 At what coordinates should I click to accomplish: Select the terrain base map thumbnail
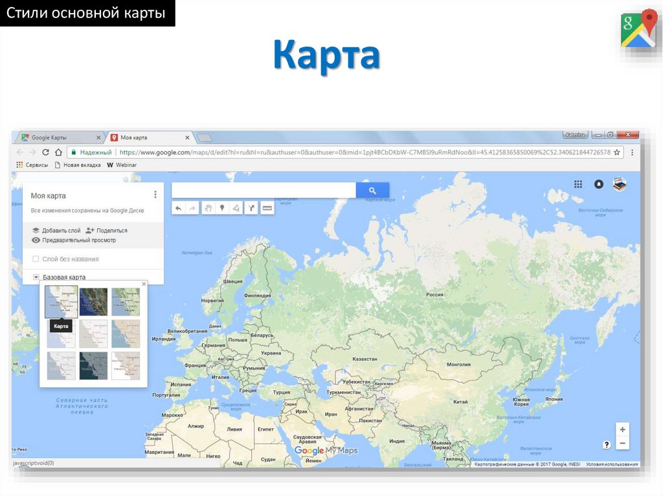click(126, 301)
